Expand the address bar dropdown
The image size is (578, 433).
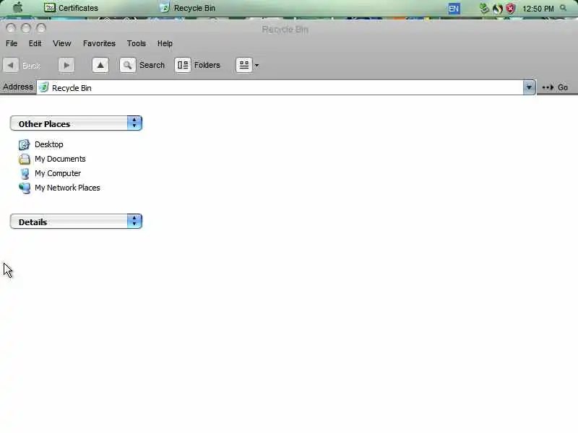529,87
